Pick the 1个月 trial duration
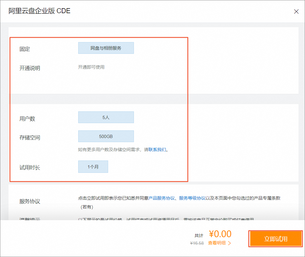The image size is (305, 257). tap(93, 167)
